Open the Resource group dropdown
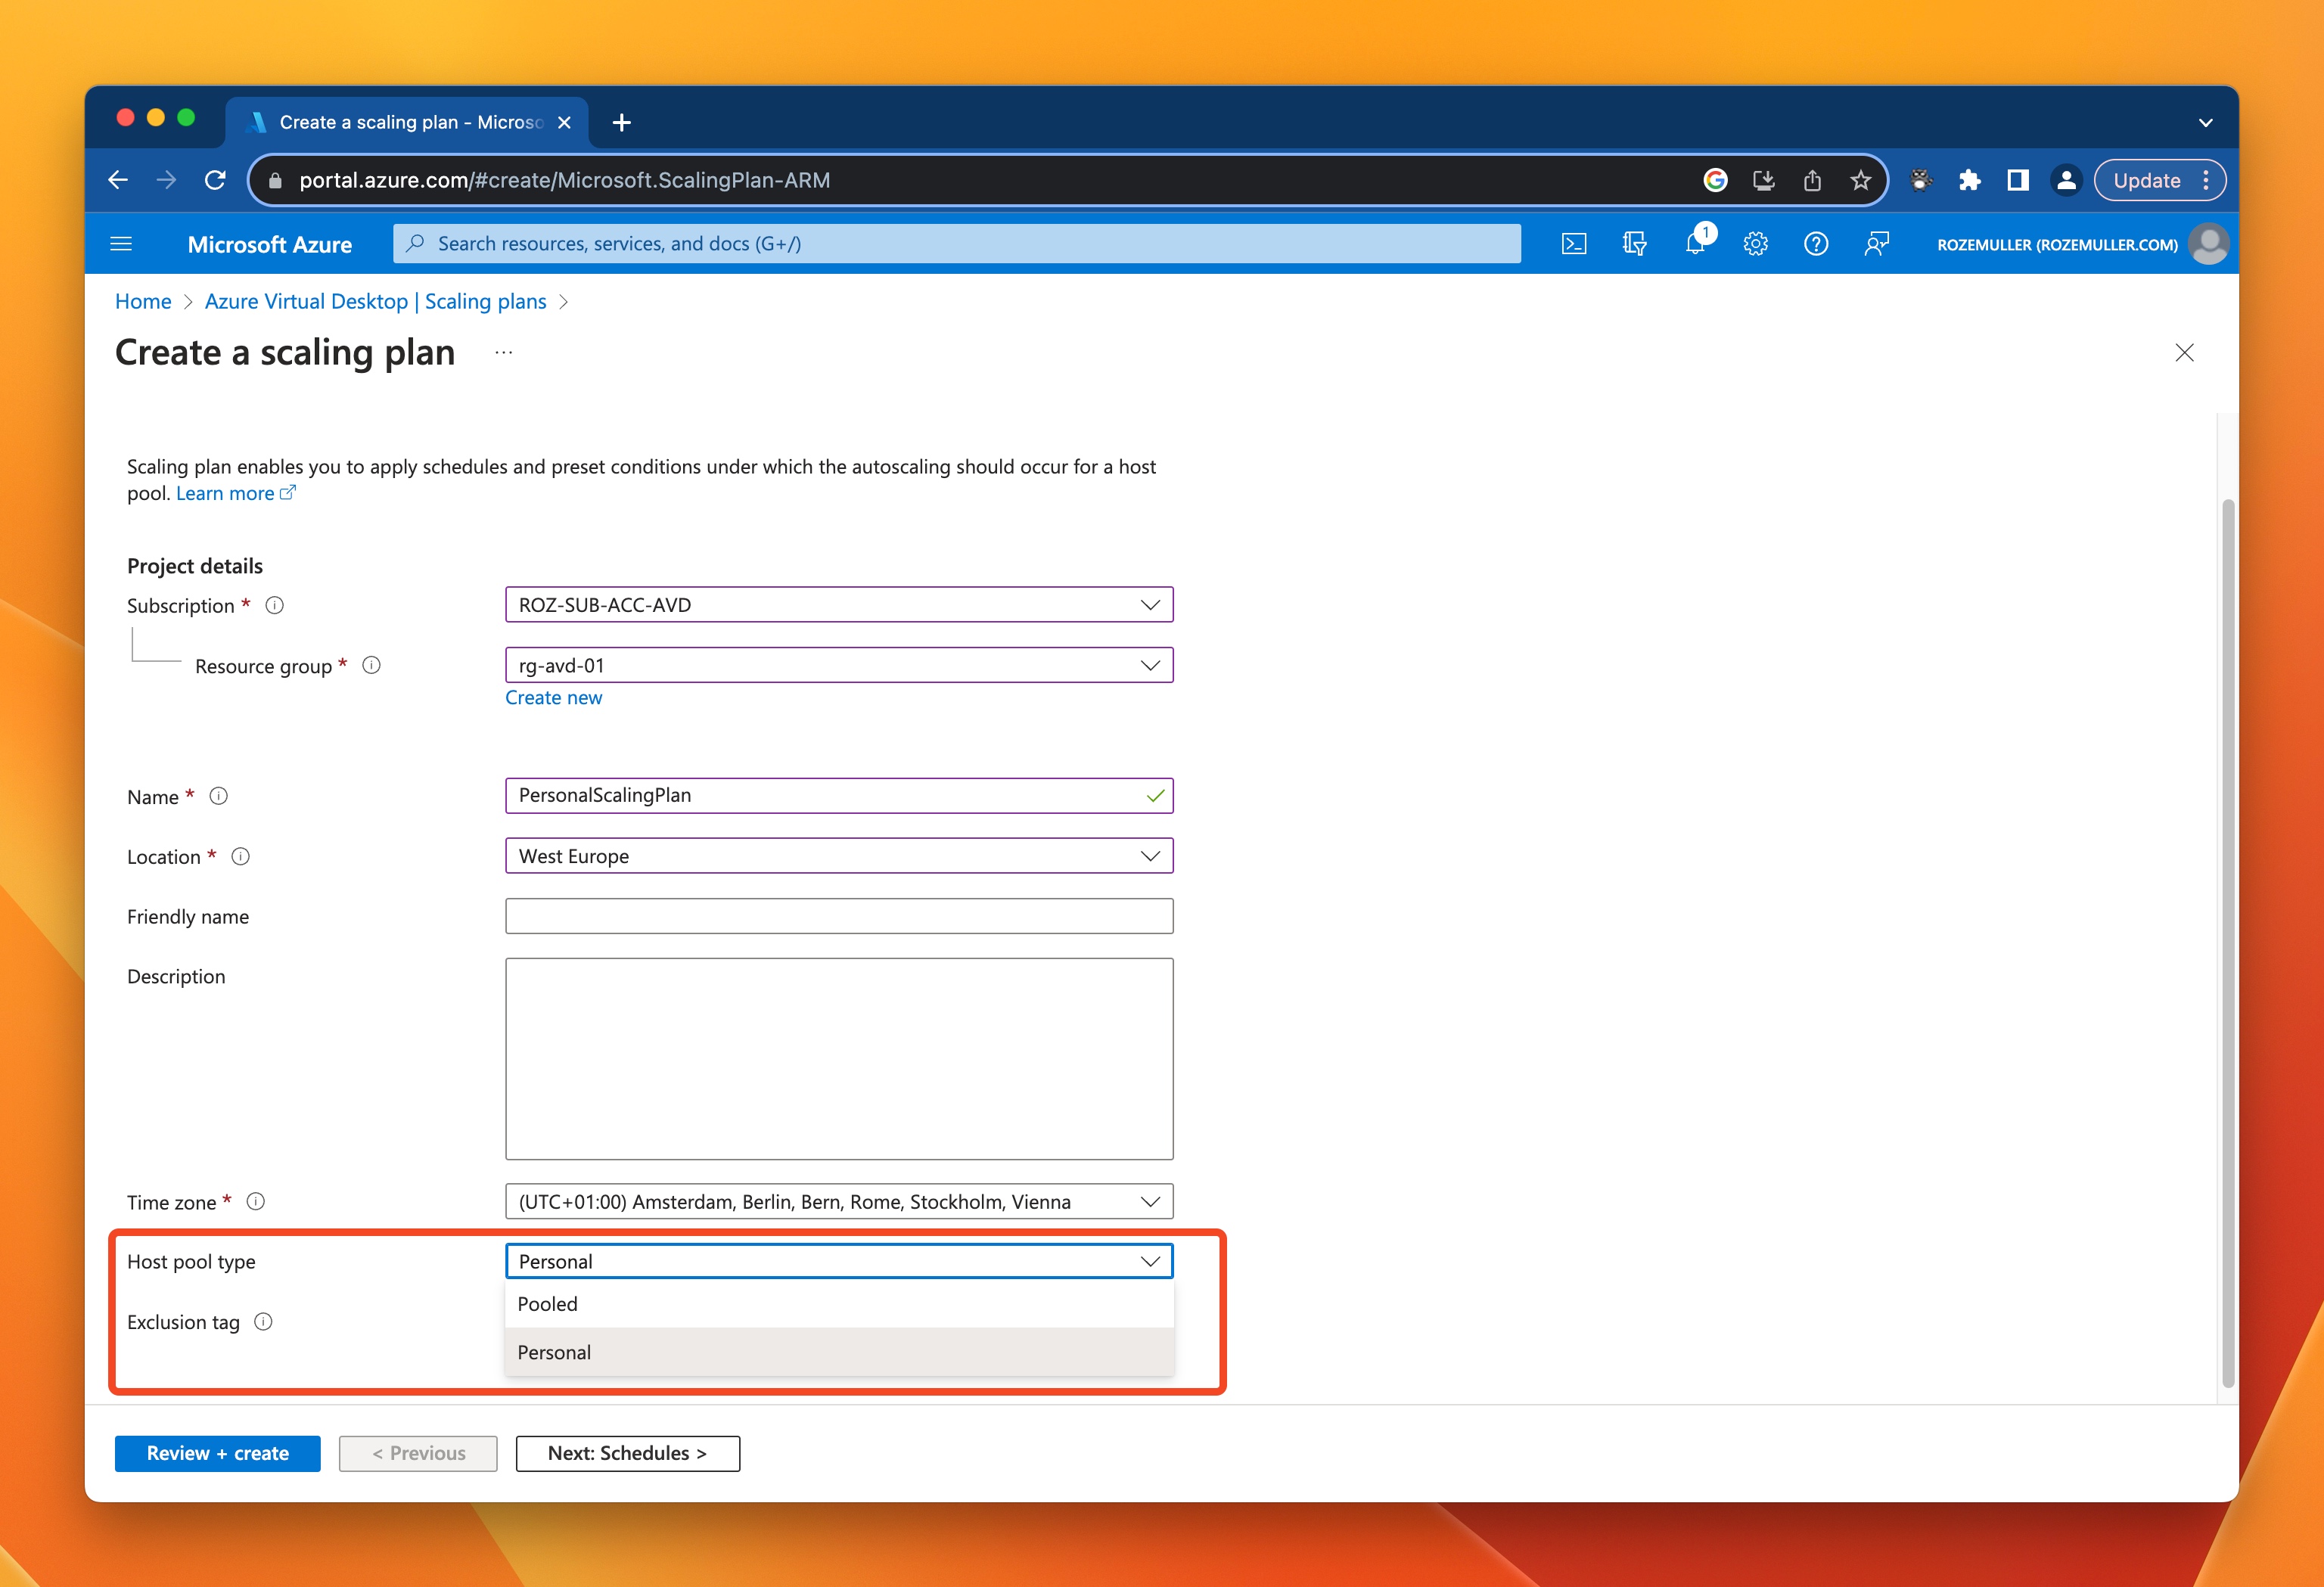The height and width of the screenshot is (1587, 2324). (838, 665)
